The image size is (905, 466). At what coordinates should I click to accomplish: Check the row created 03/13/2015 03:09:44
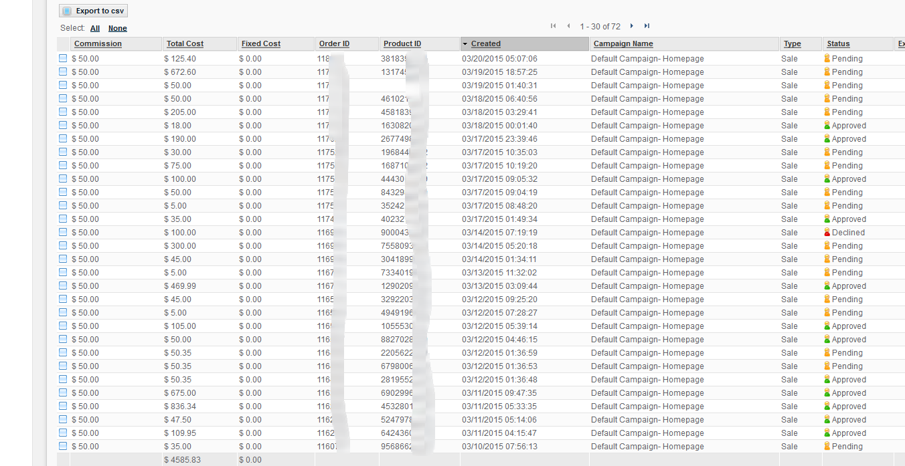point(63,285)
